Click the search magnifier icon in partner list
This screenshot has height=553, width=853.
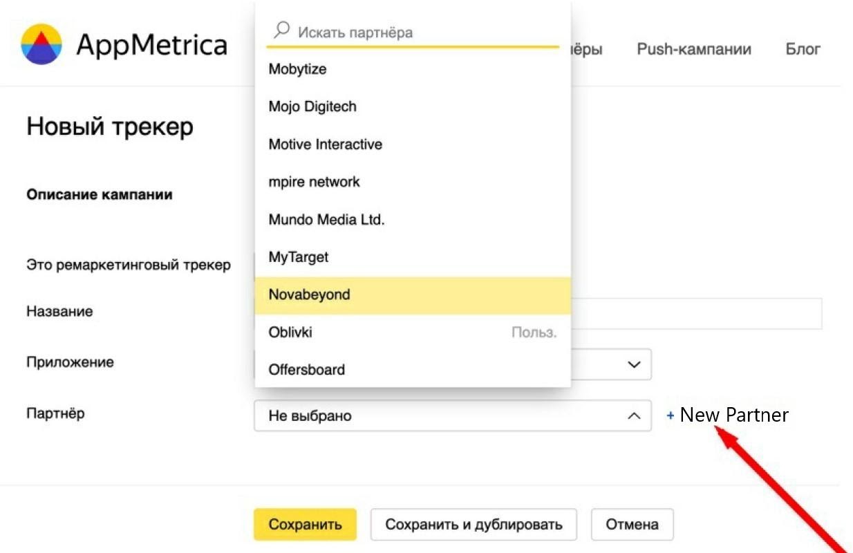tap(281, 30)
